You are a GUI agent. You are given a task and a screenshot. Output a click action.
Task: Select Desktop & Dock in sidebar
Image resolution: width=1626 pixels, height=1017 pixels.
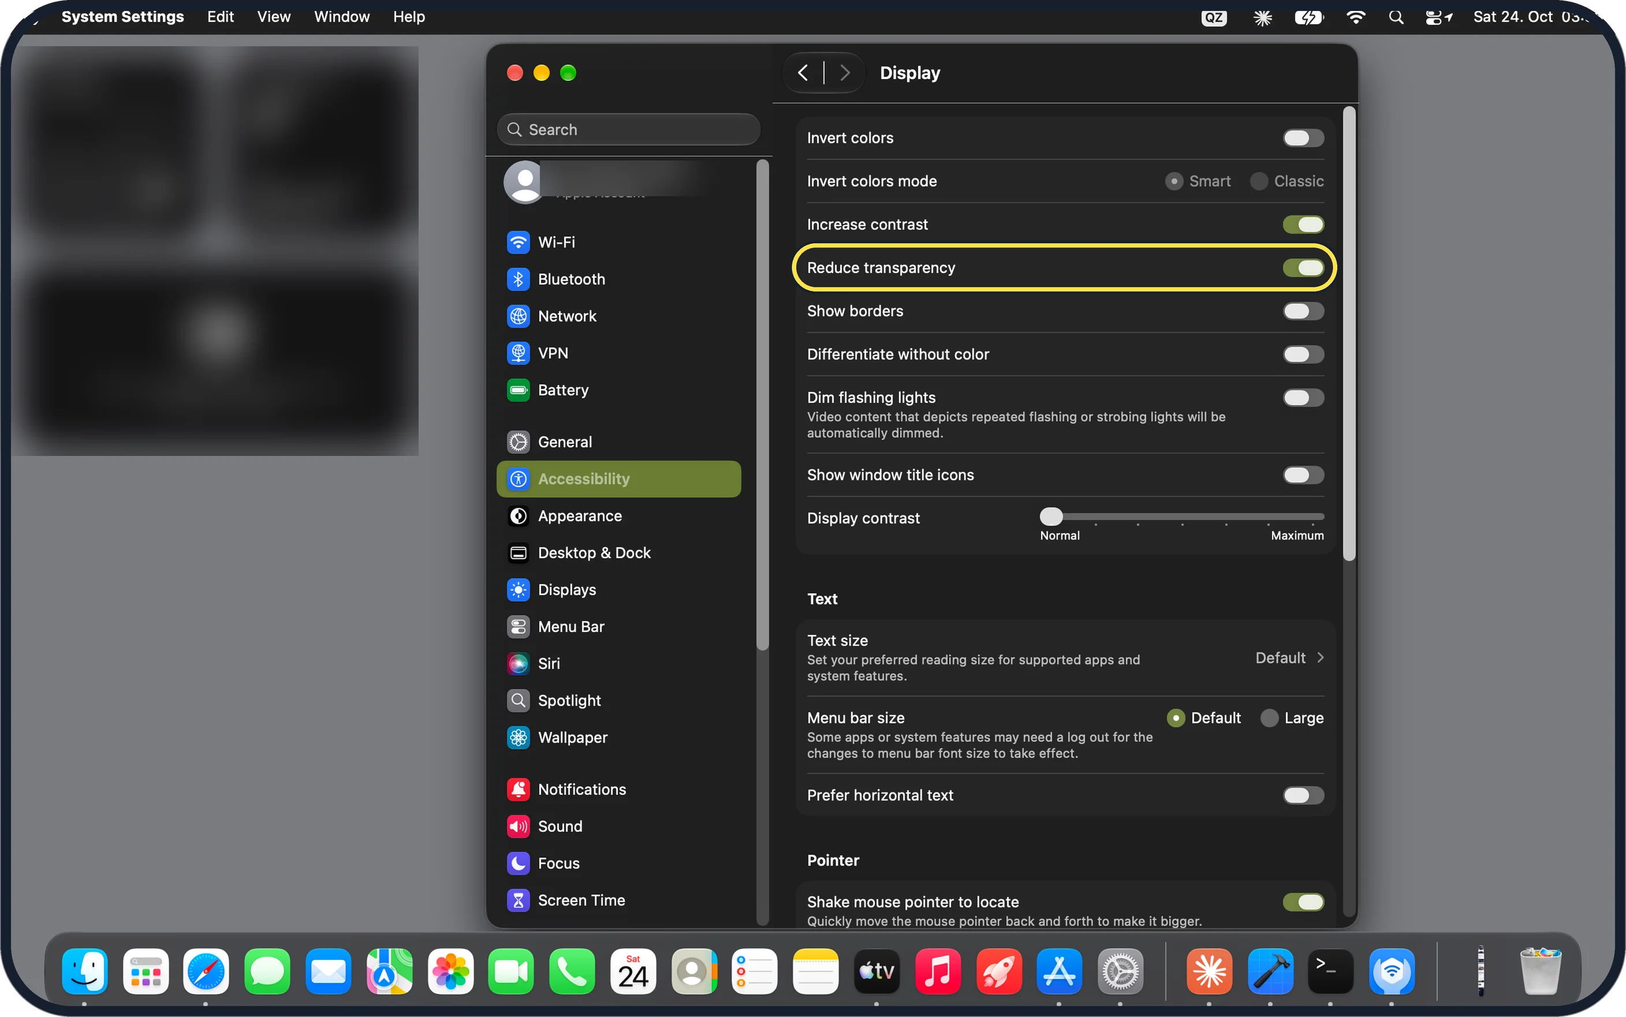point(618,553)
